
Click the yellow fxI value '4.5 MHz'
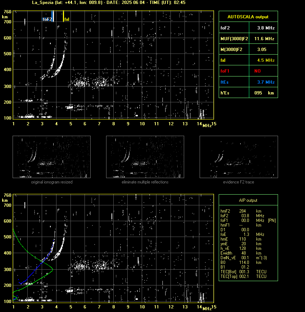[x=266, y=60]
